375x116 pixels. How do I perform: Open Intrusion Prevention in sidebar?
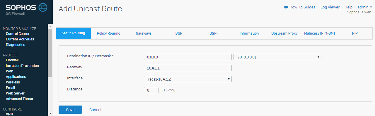tap(22, 66)
